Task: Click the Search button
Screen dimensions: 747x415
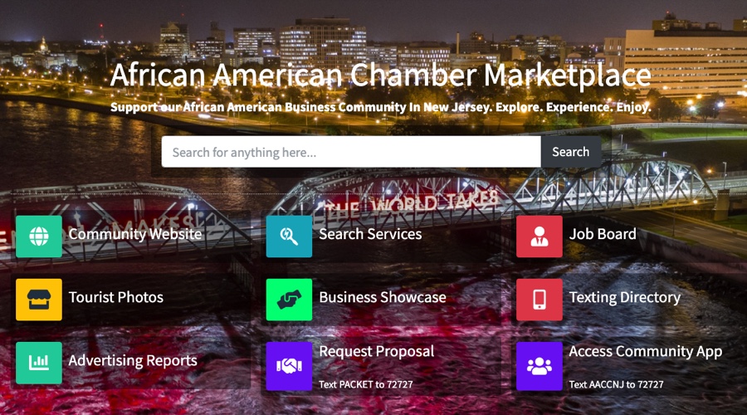Action: [571, 152]
